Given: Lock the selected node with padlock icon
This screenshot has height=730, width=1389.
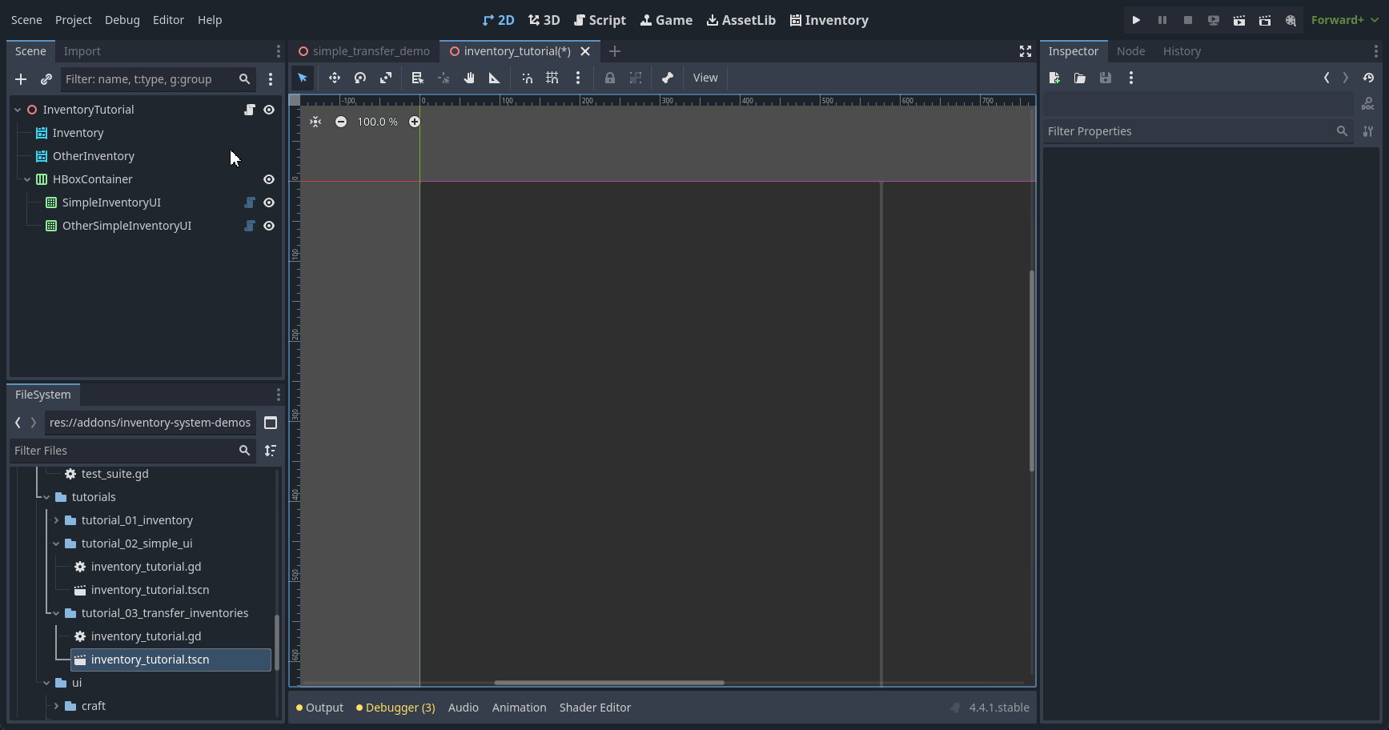Looking at the screenshot, I should [610, 78].
